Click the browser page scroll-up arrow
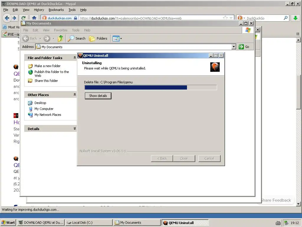The image size is (302, 227). [298, 40]
